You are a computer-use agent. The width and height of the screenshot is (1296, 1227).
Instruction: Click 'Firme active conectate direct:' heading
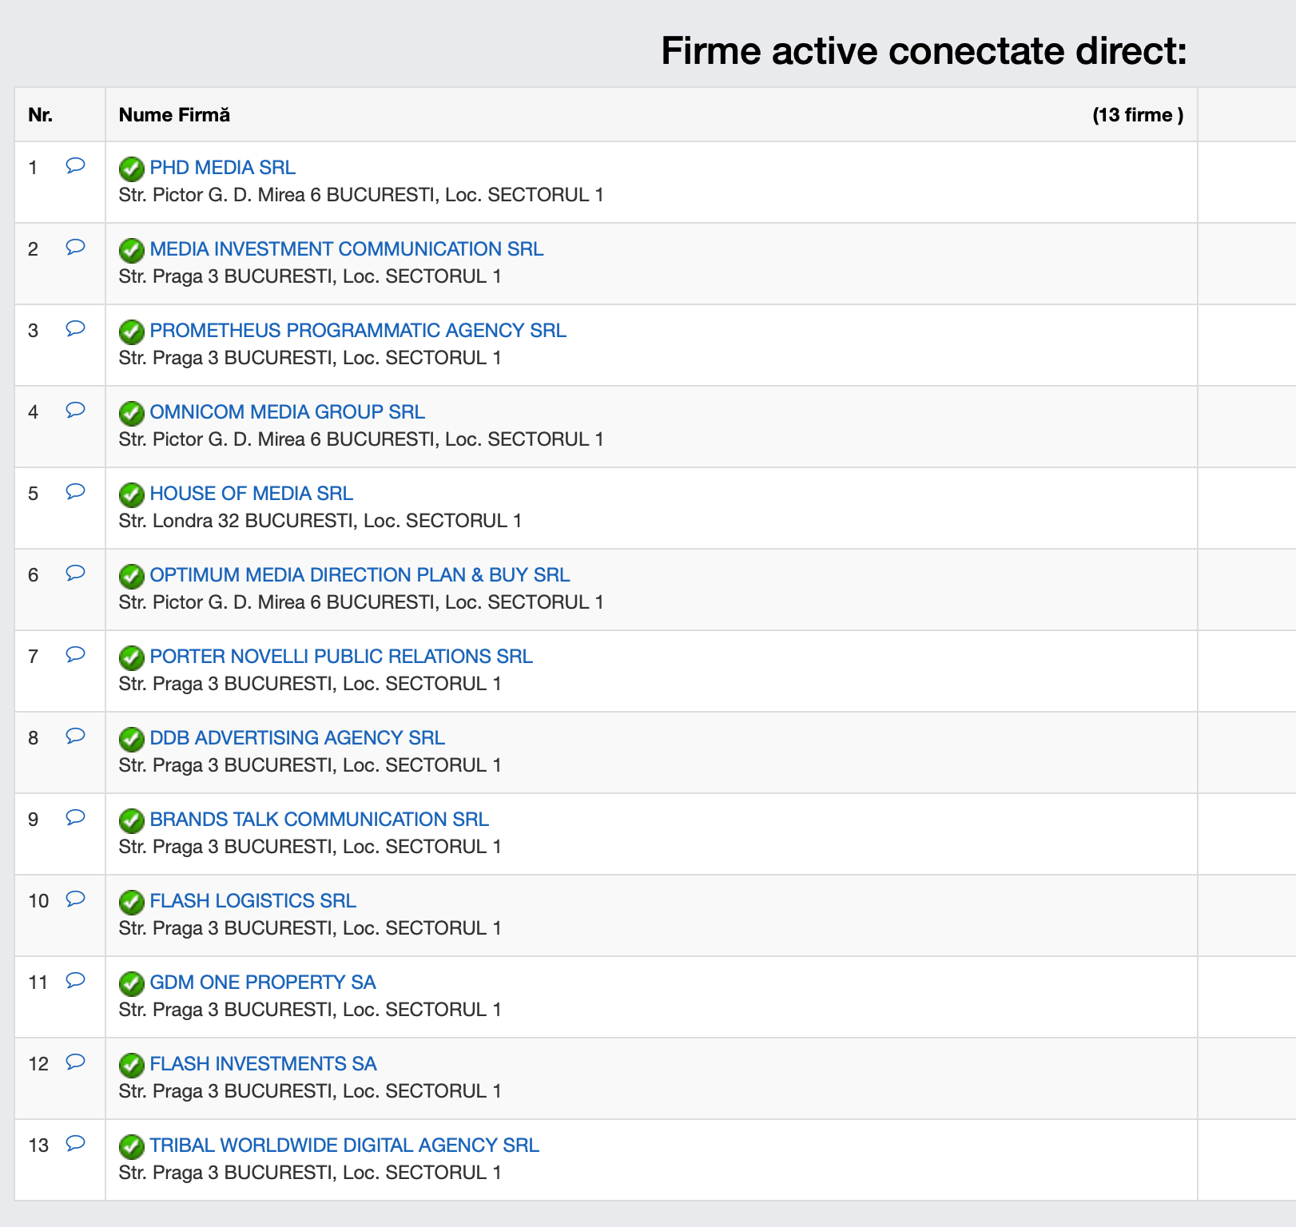coord(924,51)
